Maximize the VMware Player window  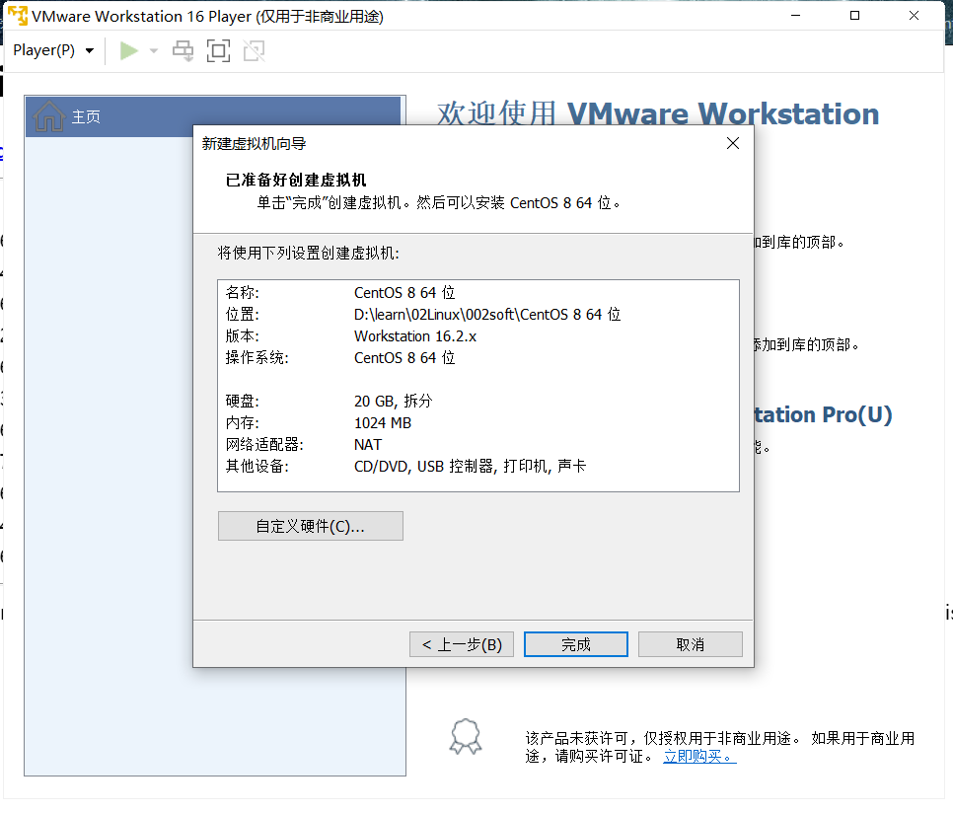(x=854, y=15)
